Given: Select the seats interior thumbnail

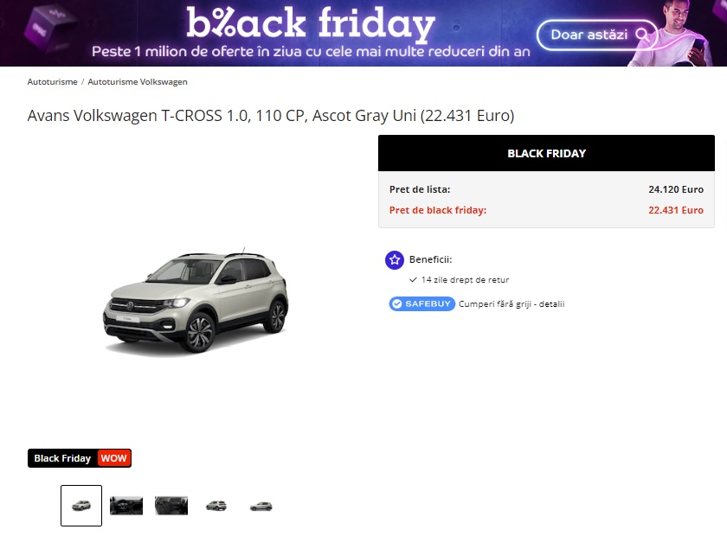Looking at the screenshot, I should (x=171, y=506).
